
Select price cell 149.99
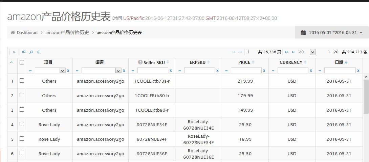click(245, 110)
